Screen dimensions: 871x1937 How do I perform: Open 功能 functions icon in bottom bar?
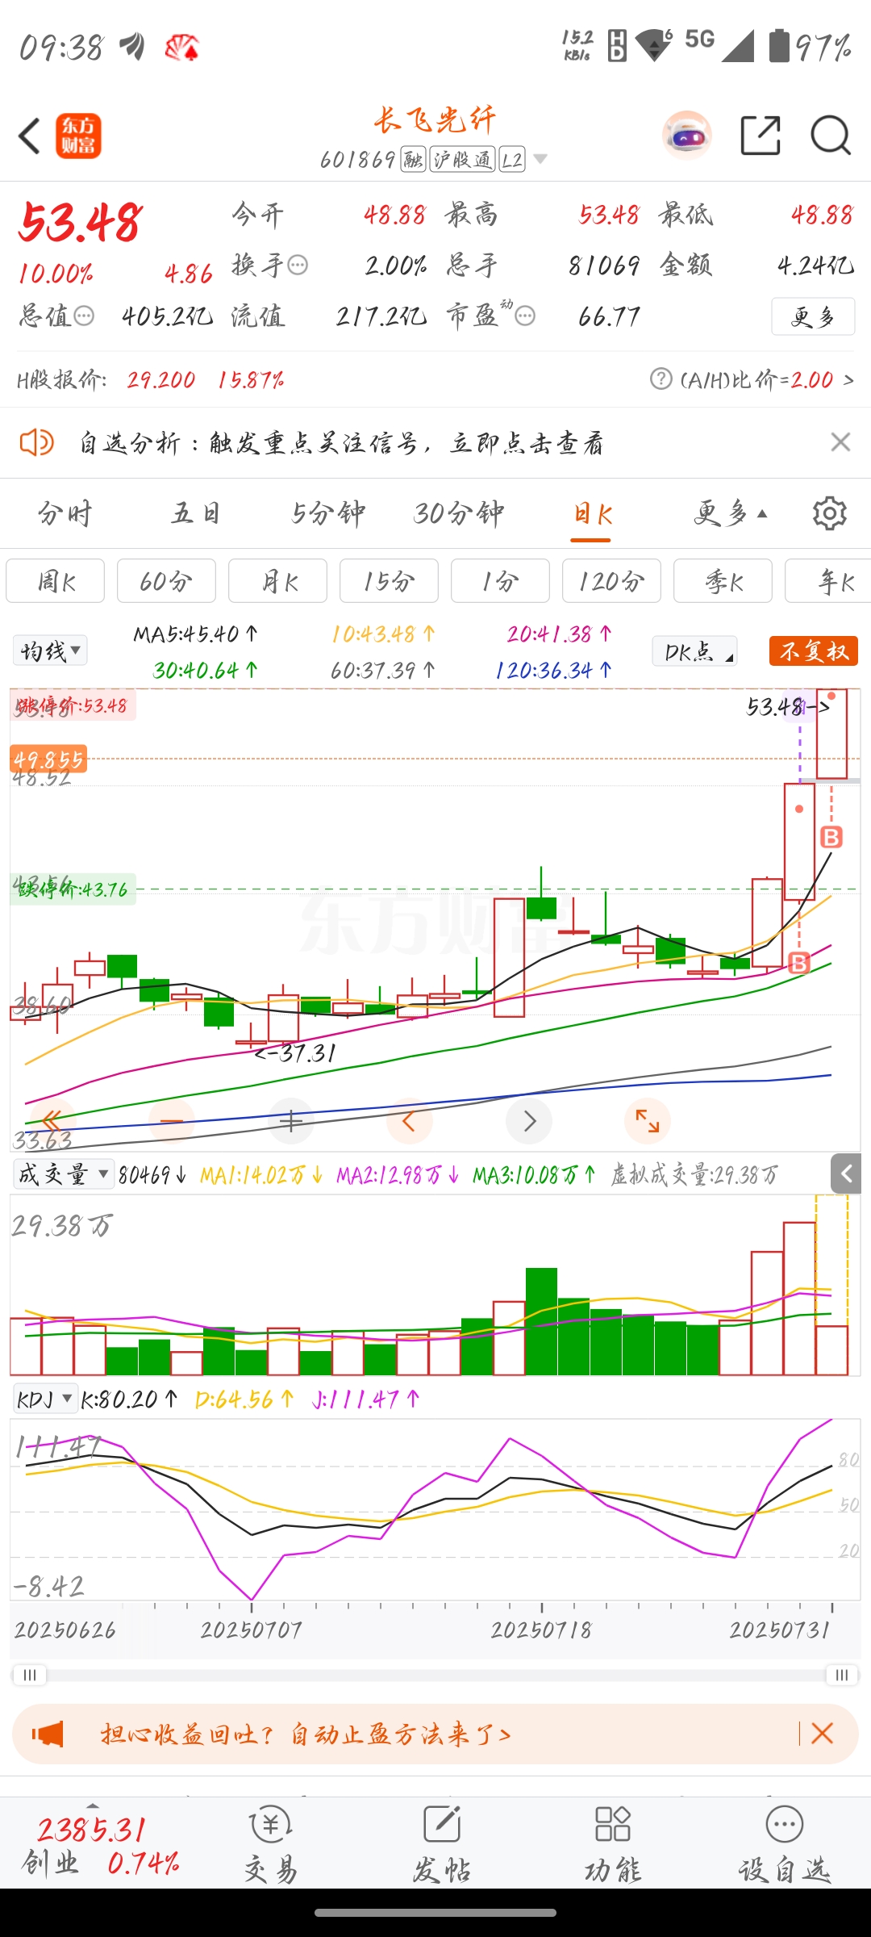pos(613,1843)
